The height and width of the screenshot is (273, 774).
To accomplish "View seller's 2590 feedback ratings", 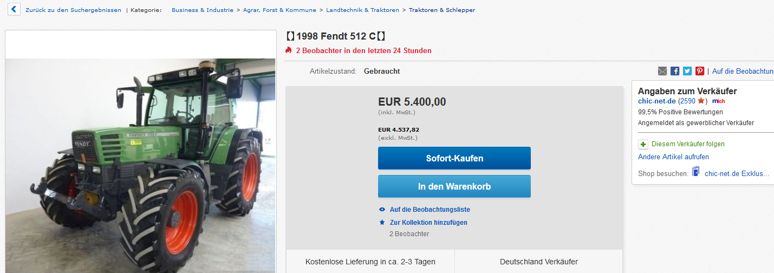I will (x=688, y=101).
